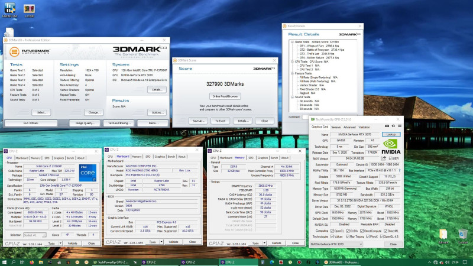
Task: Open Task View on the taskbar
Action: coord(22,262)
